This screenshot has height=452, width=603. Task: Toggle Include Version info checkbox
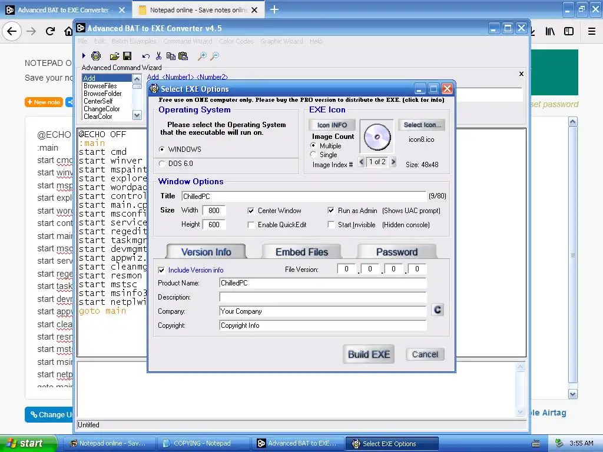click(x=161, y=271)
